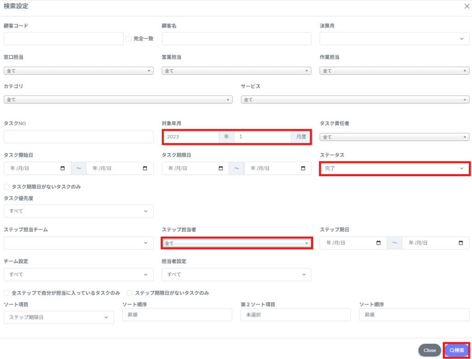Open calendar icon for step deadline to
The image size is (472, 359).
click(x=461, y=243)
